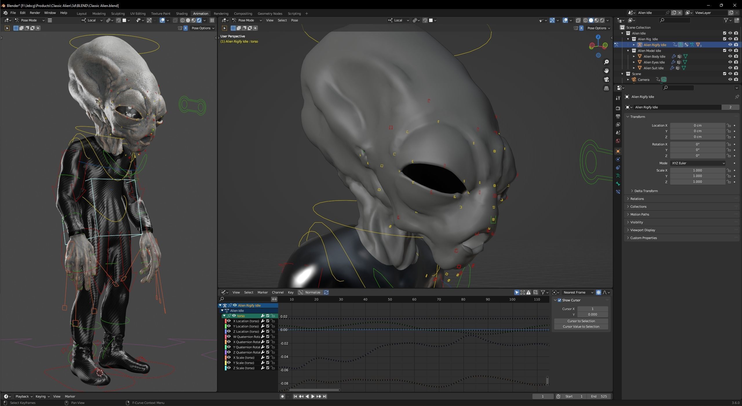Hide Alien Body Idle in viewport
This screenshot has height=406, width=742.
click(730, 56)
